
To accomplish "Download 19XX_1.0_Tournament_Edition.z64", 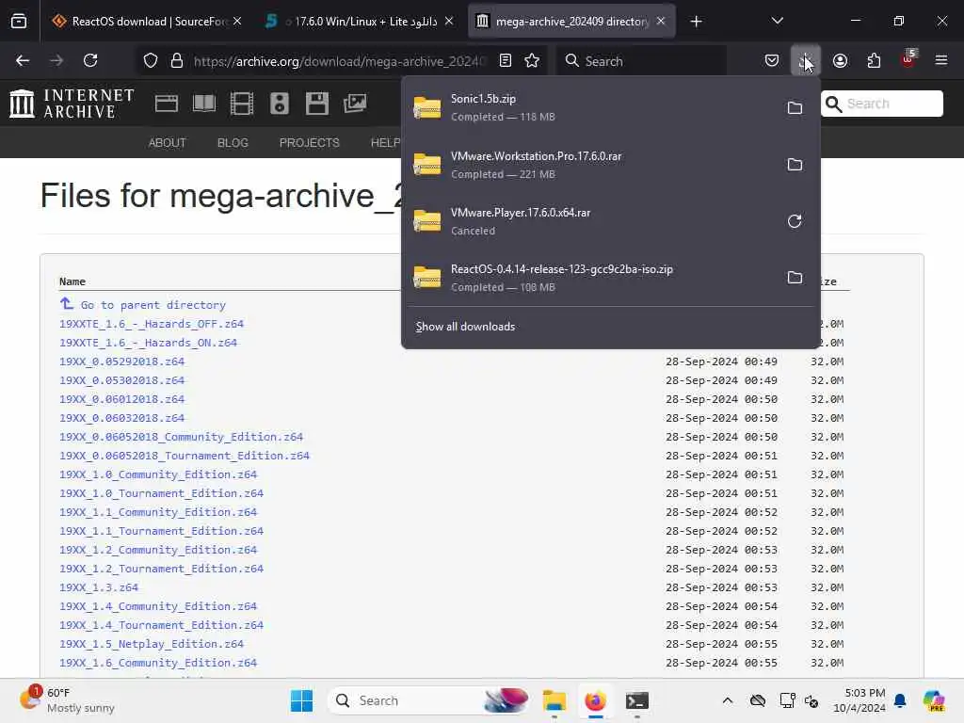I will click(161, 493).
